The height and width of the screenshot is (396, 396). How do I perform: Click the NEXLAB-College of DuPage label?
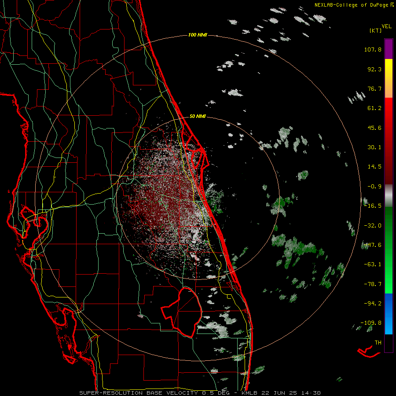coord(352,5)
